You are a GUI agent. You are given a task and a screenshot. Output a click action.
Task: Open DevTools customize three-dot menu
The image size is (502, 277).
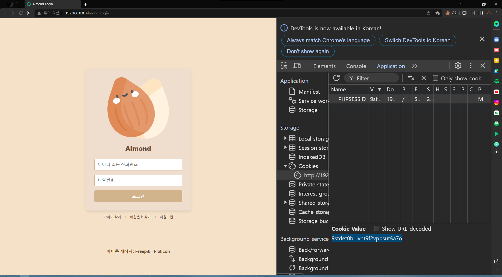[x=471, y=66]
